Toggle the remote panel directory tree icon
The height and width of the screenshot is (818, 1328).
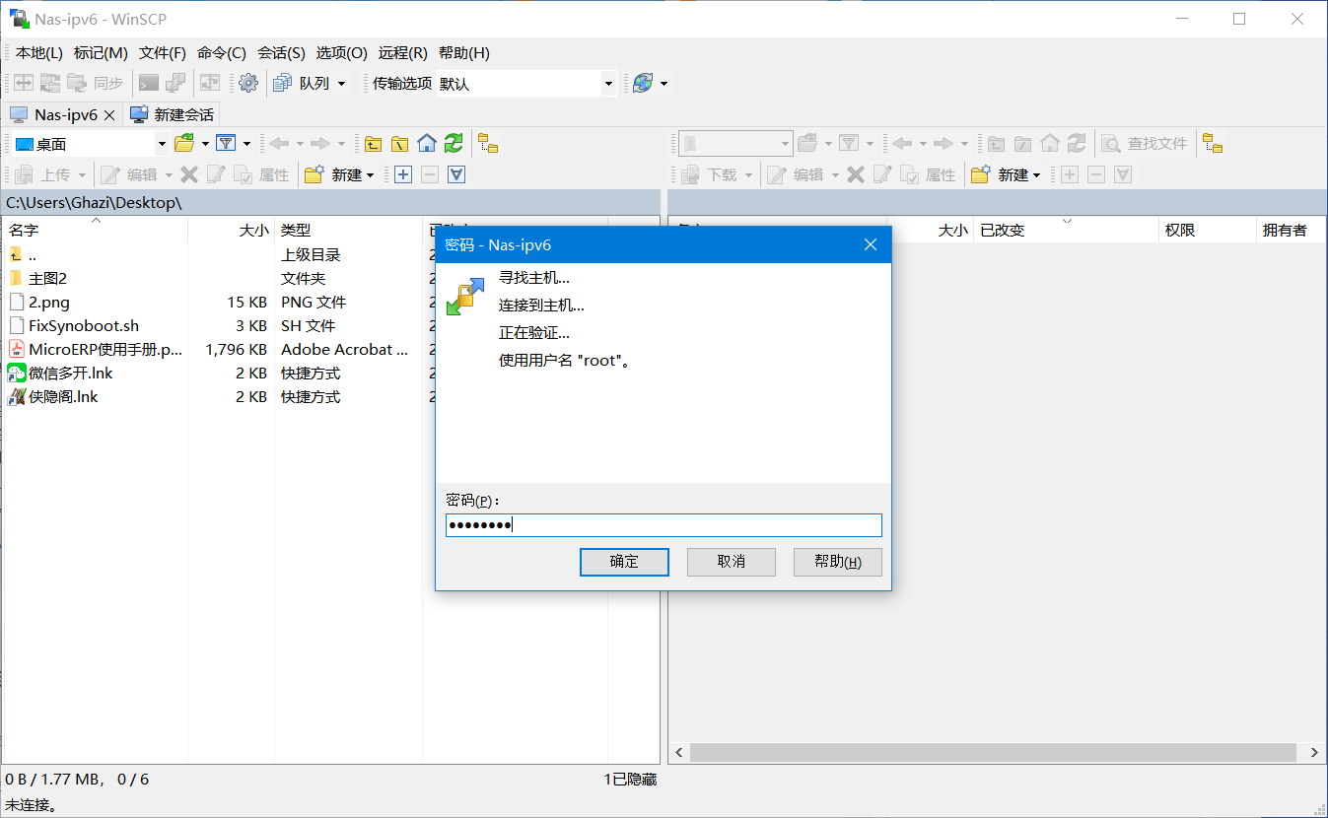(x=1213, y=144)
